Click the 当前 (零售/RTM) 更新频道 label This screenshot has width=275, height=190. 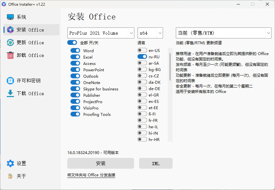pyautogui.click(x=199, y=43)
